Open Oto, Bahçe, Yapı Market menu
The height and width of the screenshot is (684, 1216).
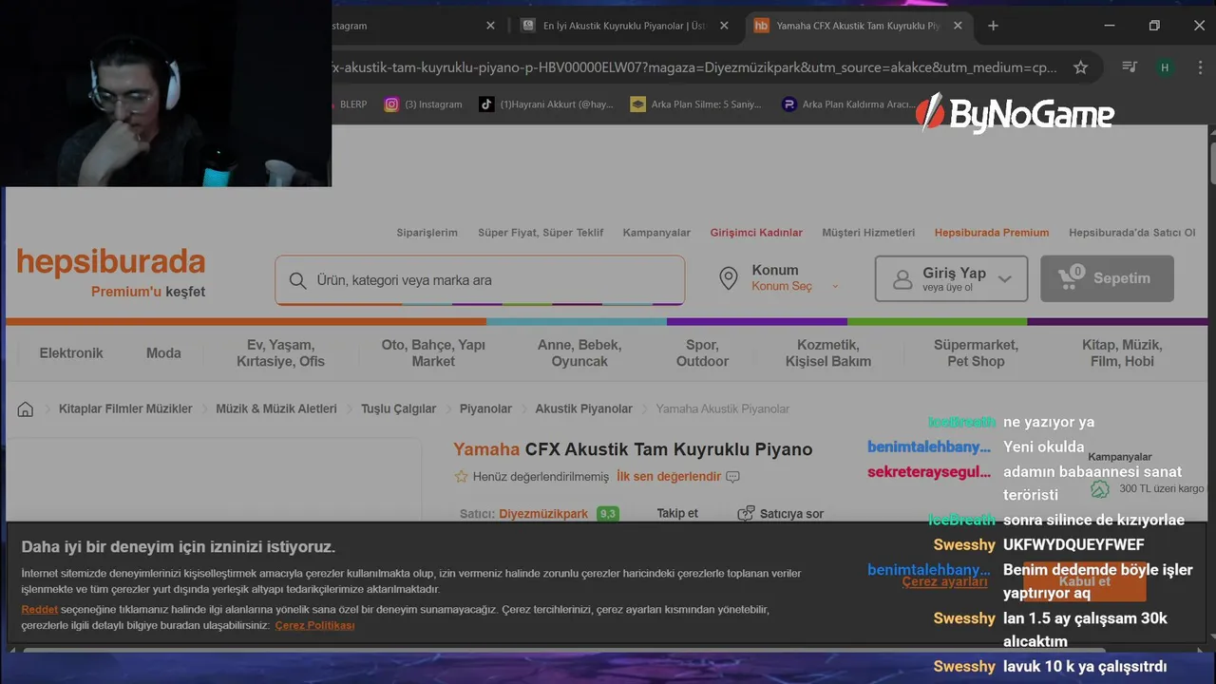(x=433, y=352)
